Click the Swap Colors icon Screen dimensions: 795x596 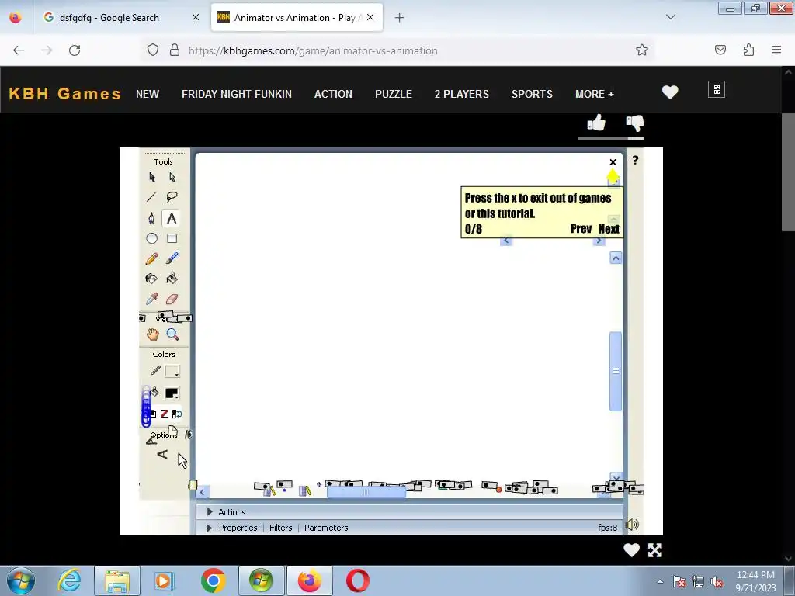(x=176, y=414)
